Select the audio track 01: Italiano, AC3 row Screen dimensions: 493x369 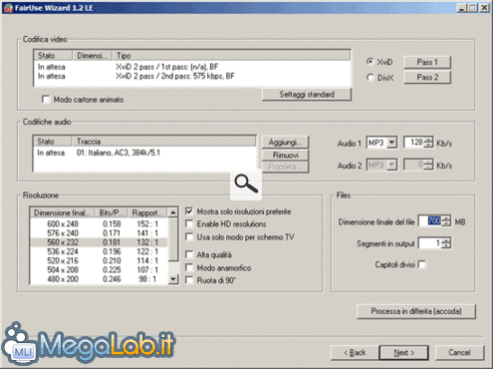pos(144,153)
